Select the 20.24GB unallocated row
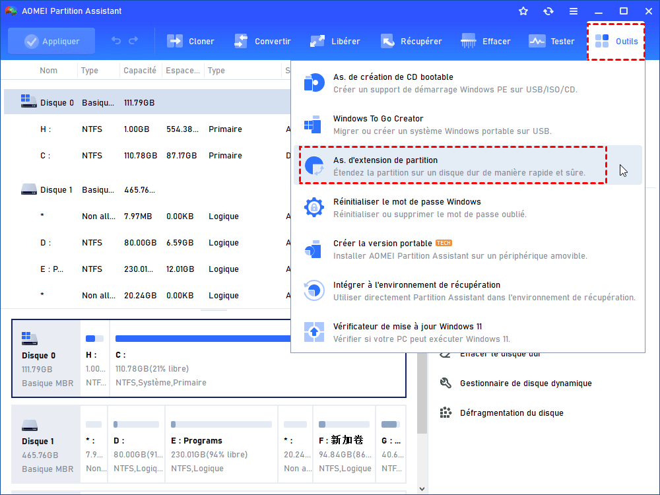 pyautogui.click(x=147, y=296)
